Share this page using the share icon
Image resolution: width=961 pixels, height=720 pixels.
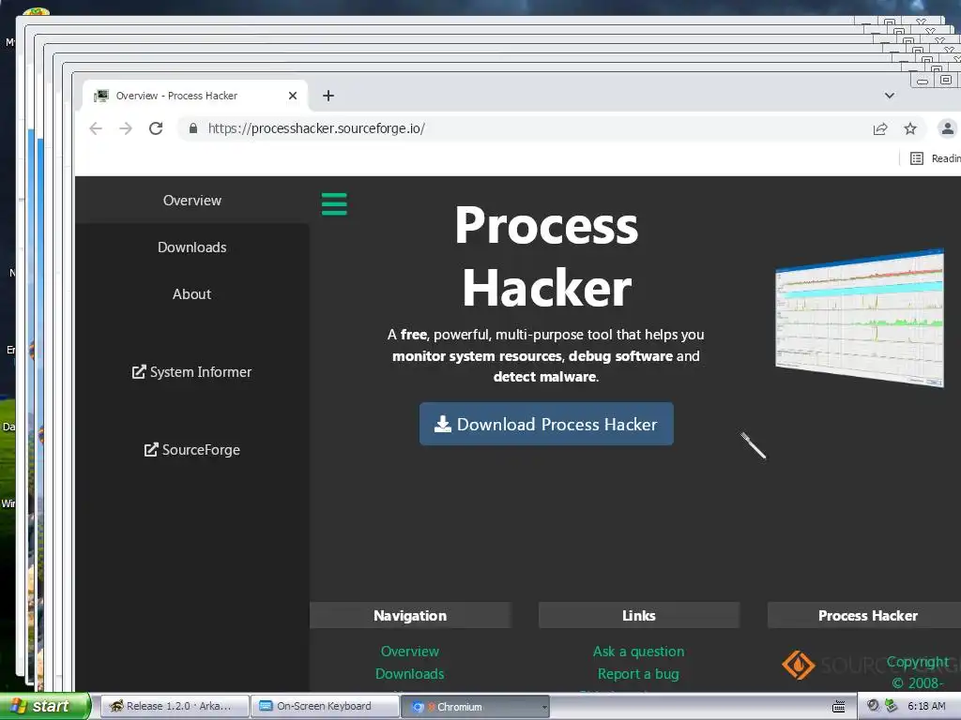tap(880, 128)
